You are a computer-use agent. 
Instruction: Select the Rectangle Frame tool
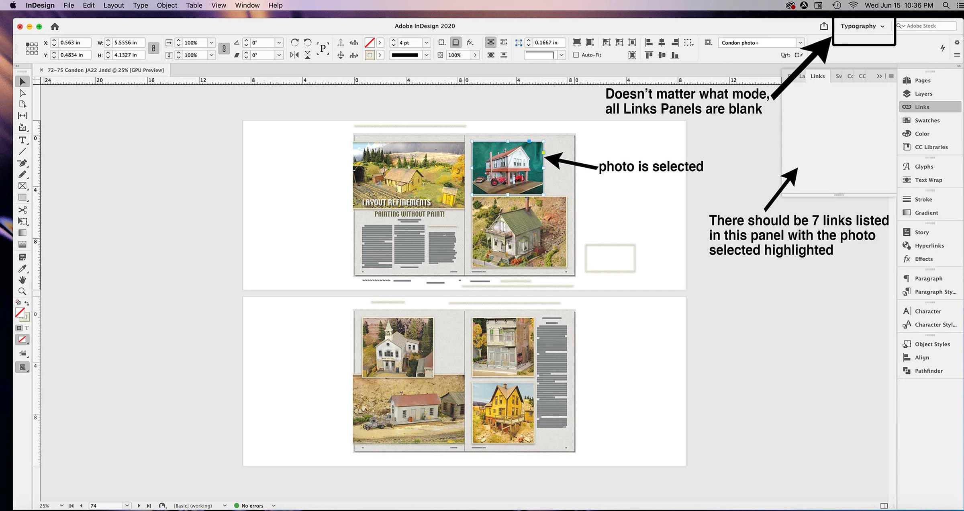point(22,186)
